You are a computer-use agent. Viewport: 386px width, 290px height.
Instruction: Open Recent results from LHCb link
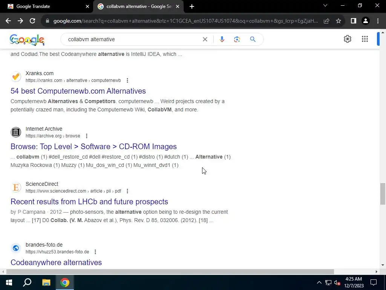point(89,202)
